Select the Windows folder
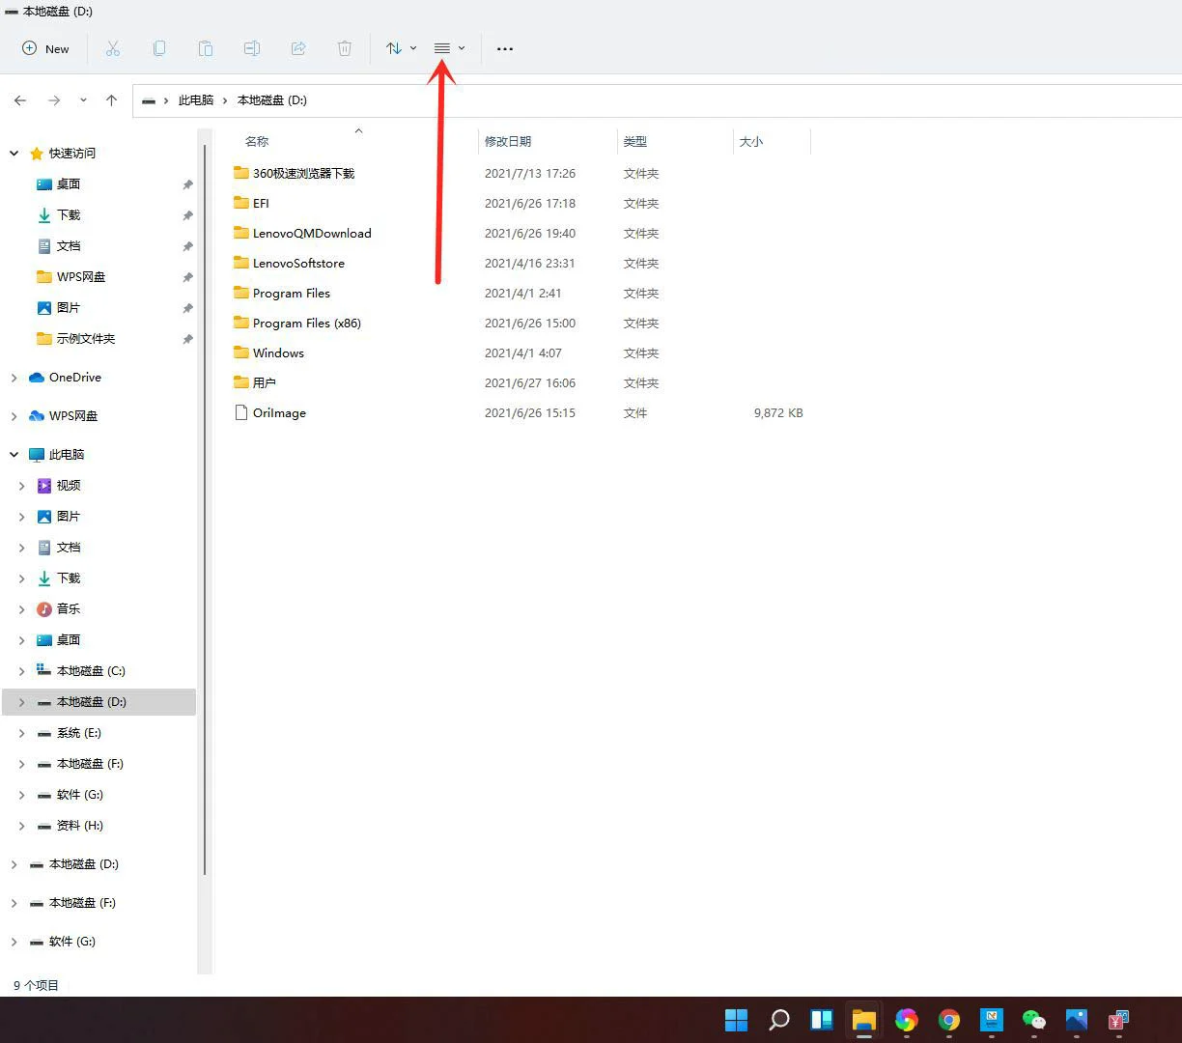 (268, 353)
